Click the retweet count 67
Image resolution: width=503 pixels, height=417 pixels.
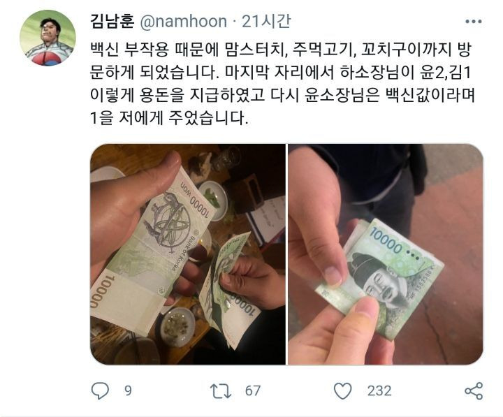coord(253,390)
